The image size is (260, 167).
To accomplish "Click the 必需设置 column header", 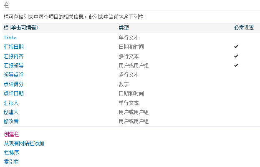I will [244, 27].
